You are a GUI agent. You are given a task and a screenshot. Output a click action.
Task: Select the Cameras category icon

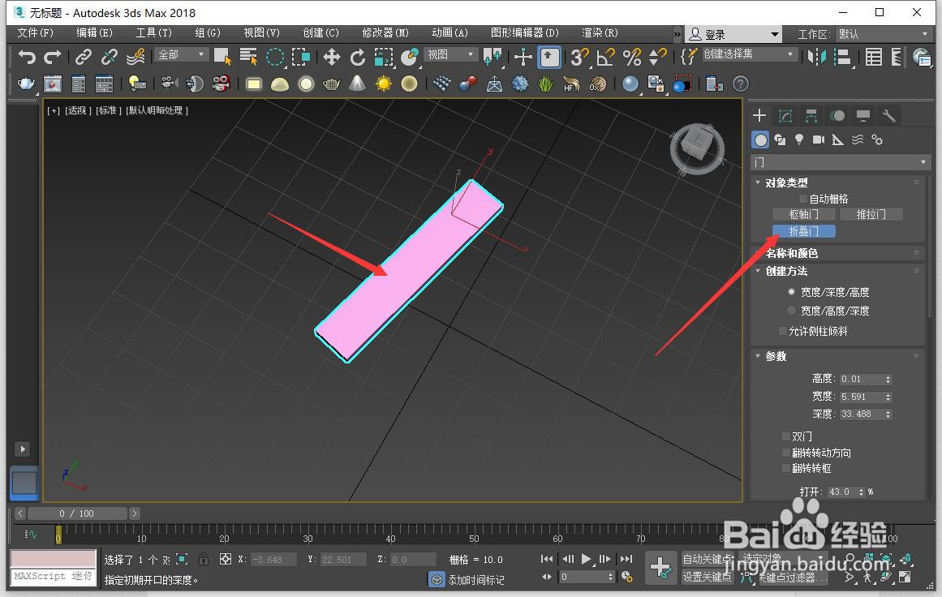pyautogui.click(x=818, y=140)
